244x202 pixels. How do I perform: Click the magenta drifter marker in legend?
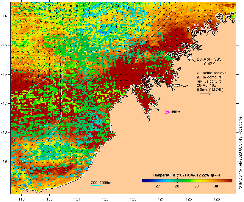[167, 112]
